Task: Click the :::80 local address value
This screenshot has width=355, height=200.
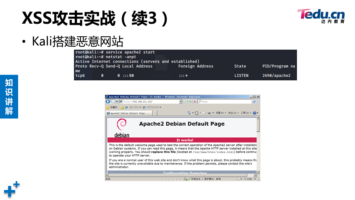Action: coord(128,76)
